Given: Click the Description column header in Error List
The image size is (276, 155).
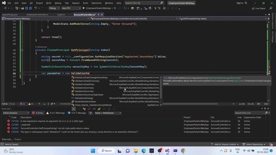Looking at the screenshot, I should coord(26,118).
